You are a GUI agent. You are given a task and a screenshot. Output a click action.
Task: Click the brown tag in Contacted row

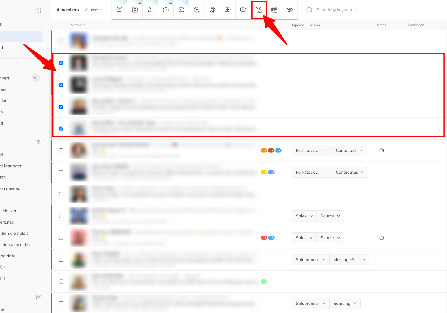pos(271,151)
